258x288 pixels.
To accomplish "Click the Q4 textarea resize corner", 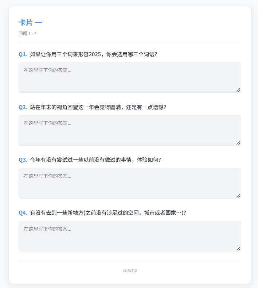I will click(x=238, y=249).
